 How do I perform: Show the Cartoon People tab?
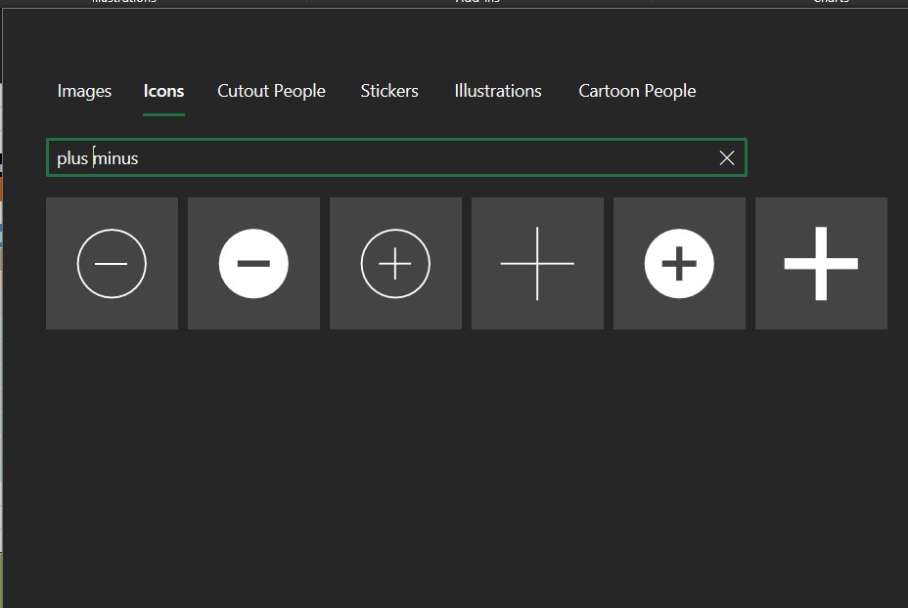[x=637, y=91]
